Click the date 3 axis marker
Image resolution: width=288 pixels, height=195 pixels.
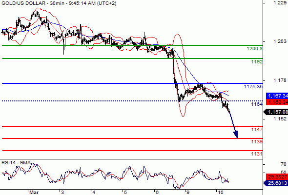coord(62,192)
